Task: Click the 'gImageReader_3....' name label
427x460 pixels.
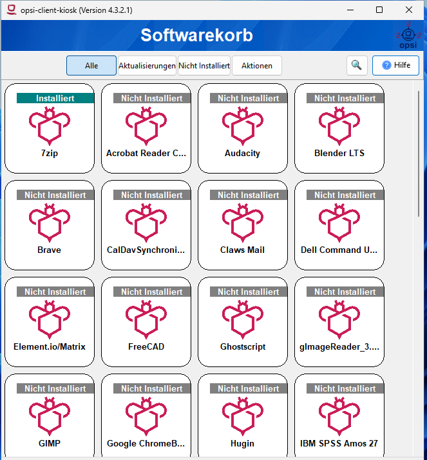Action: [x=339, y=346]
